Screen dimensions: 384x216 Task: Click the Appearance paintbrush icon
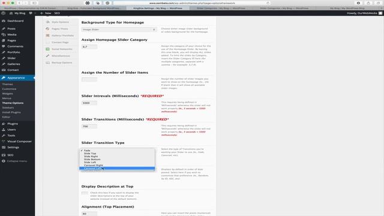(4, 77)
